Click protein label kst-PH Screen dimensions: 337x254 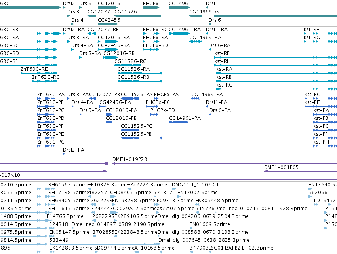coord(321,142)
